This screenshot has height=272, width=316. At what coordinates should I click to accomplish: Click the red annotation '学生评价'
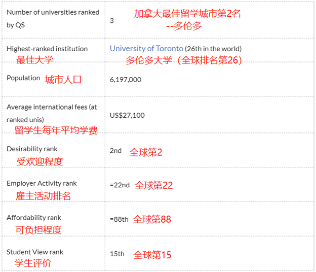tap(33, 263)
